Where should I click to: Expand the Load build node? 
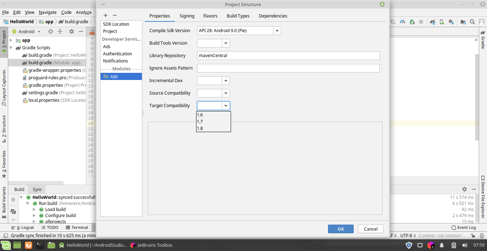tap(34, 210)
